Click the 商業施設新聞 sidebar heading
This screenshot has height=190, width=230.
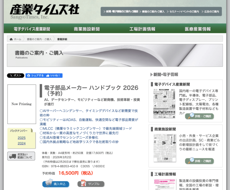tap(165, 129)
